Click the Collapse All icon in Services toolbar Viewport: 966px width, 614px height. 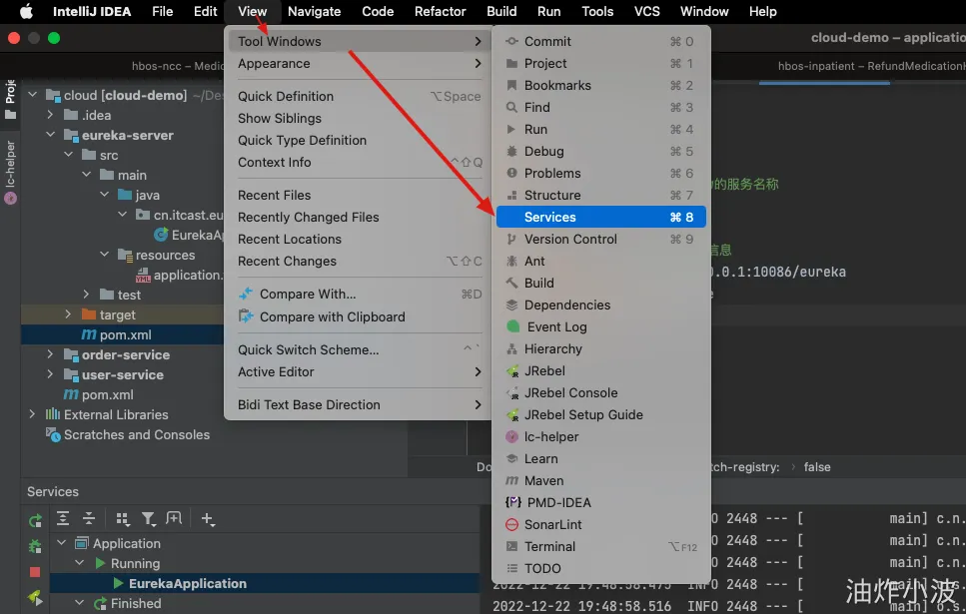click(89, 518)
